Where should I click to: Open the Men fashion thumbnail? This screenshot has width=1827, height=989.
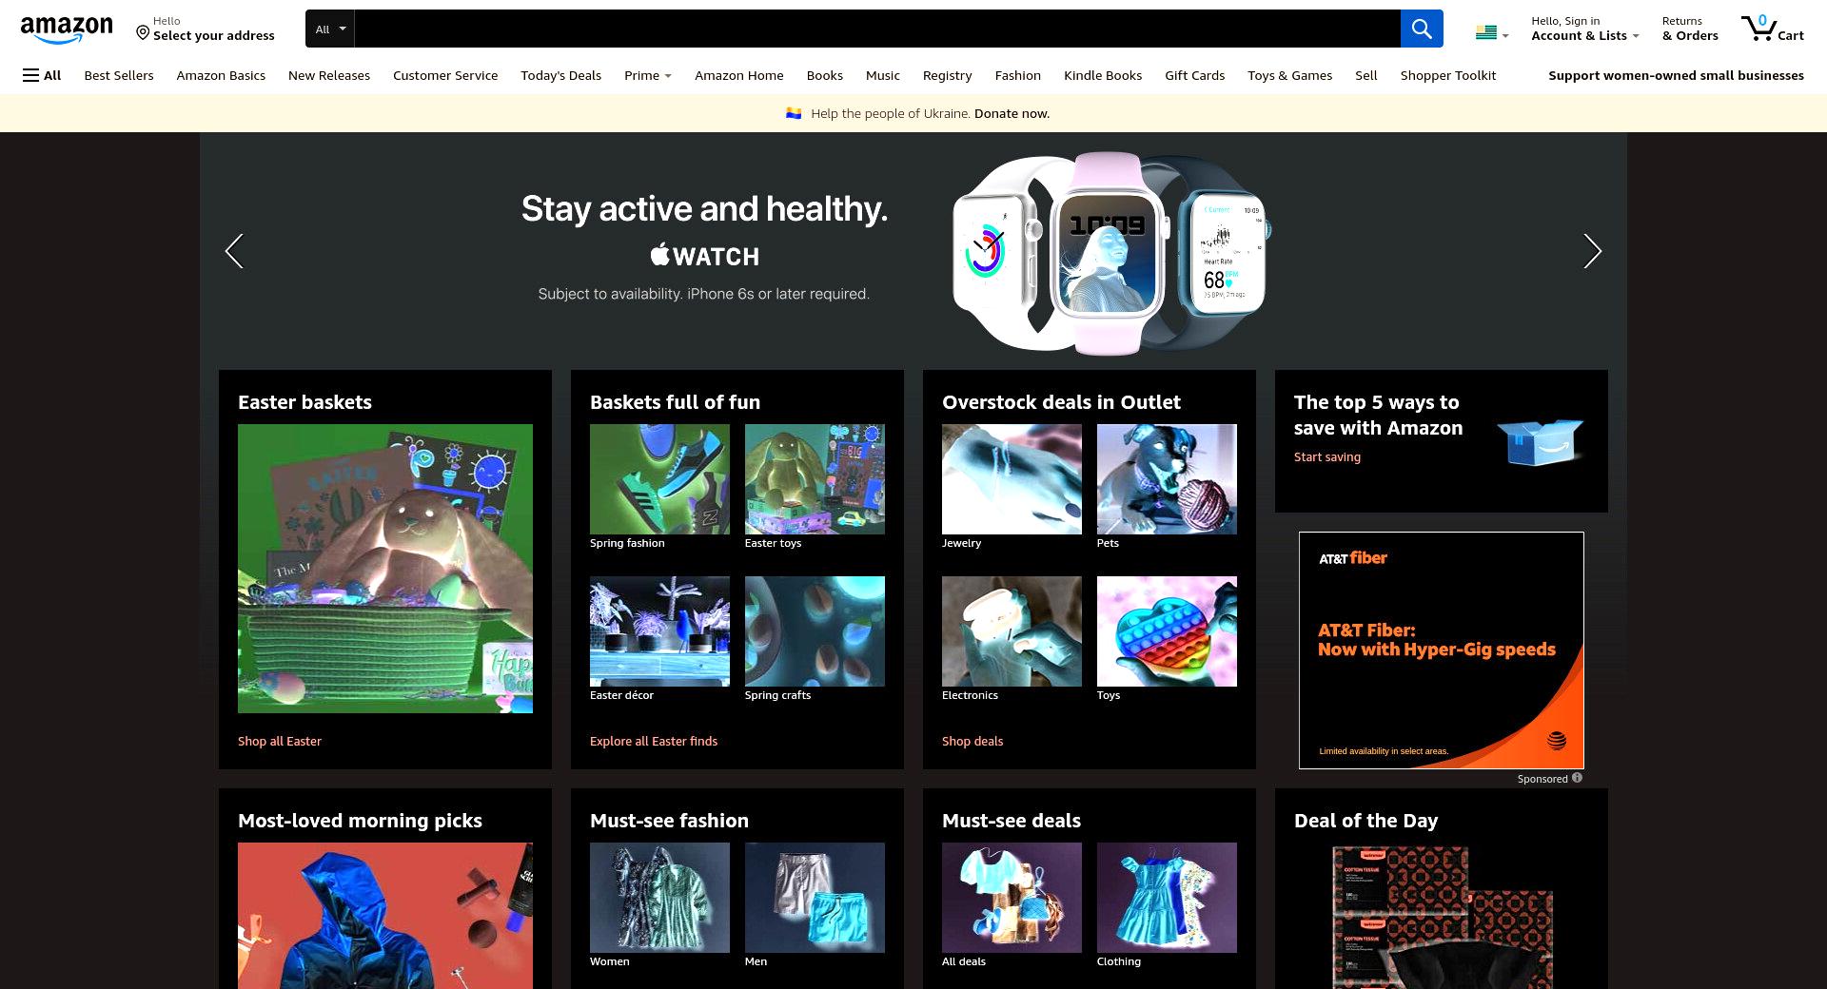pyautogui.click(x=815, y=898)
